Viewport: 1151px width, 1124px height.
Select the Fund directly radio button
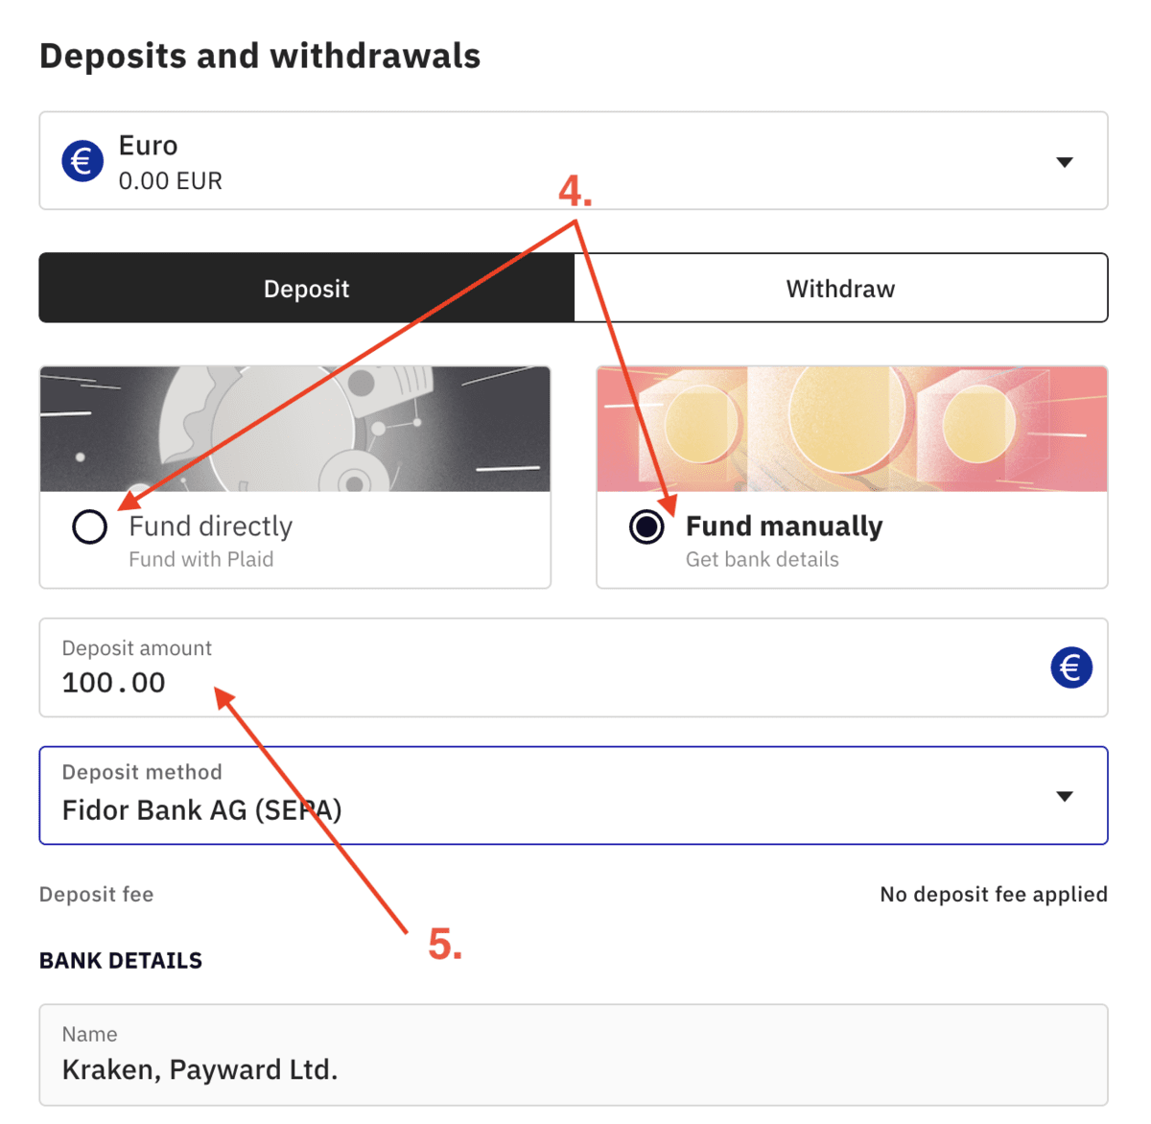(x=90, y=527)
